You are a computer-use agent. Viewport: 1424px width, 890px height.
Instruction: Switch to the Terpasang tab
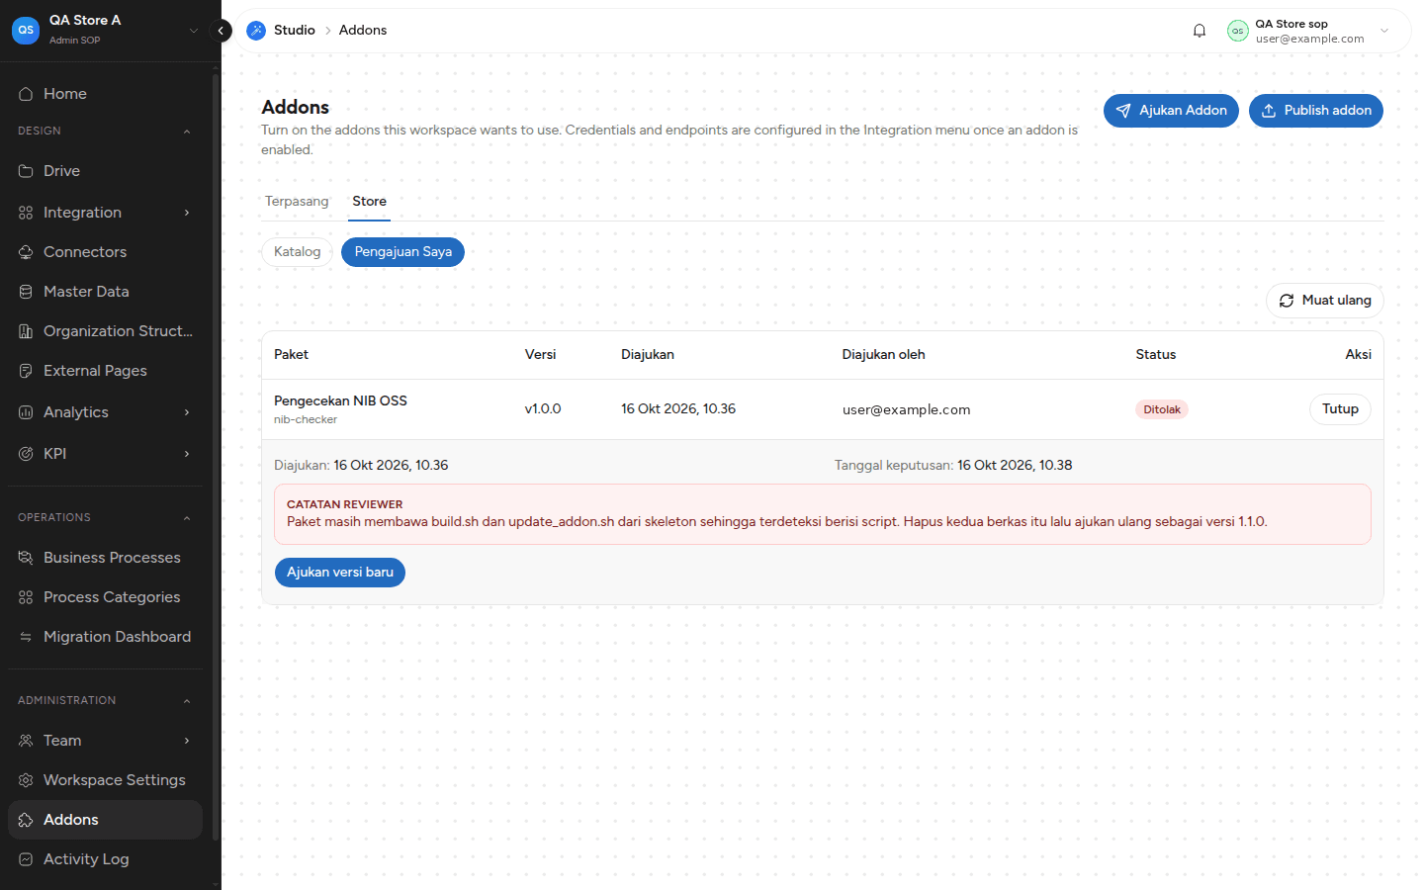click(x=297, y=201)
